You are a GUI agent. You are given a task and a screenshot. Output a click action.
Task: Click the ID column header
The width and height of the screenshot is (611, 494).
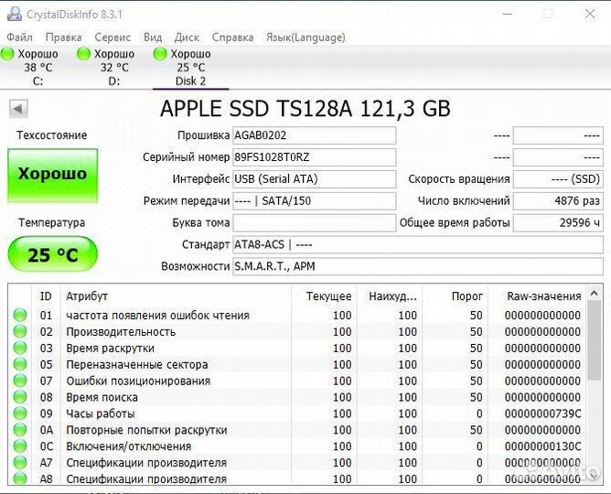pyautogui.click(x=46, y=296)
